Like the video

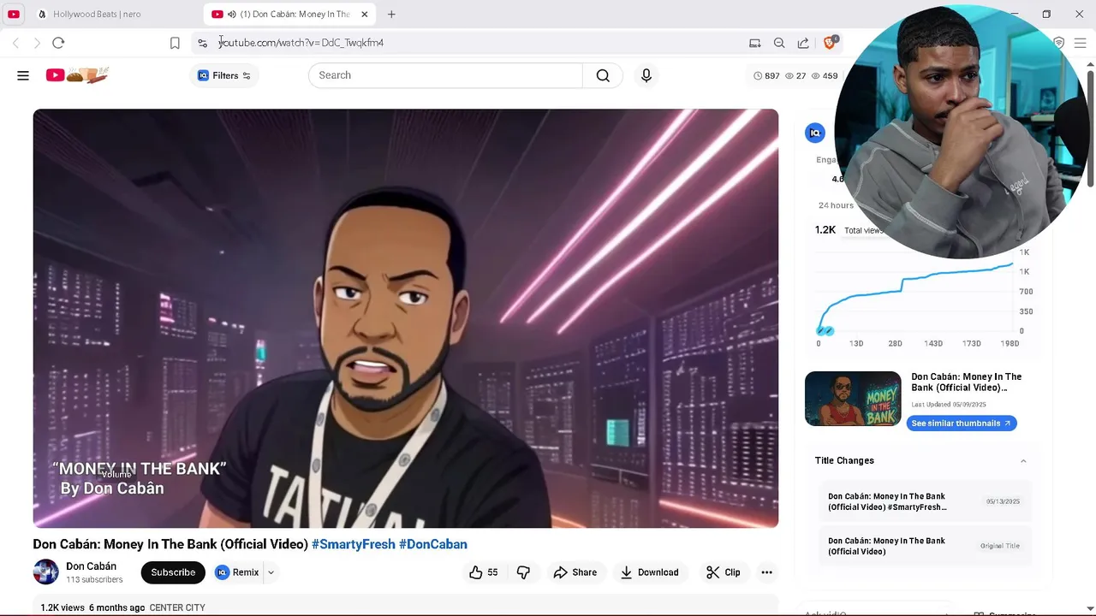(483, 572)
